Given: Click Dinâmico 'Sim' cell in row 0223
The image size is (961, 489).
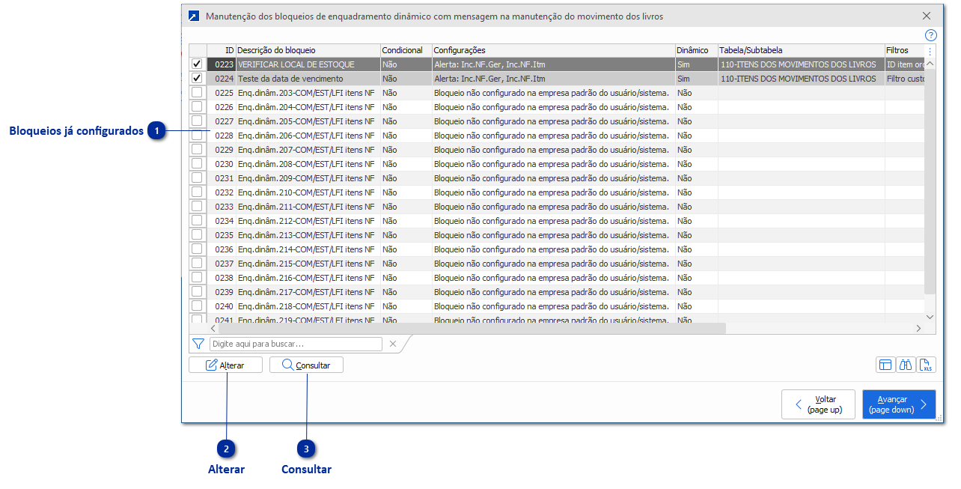Looking at the screenshot, I should coord(697,64).
